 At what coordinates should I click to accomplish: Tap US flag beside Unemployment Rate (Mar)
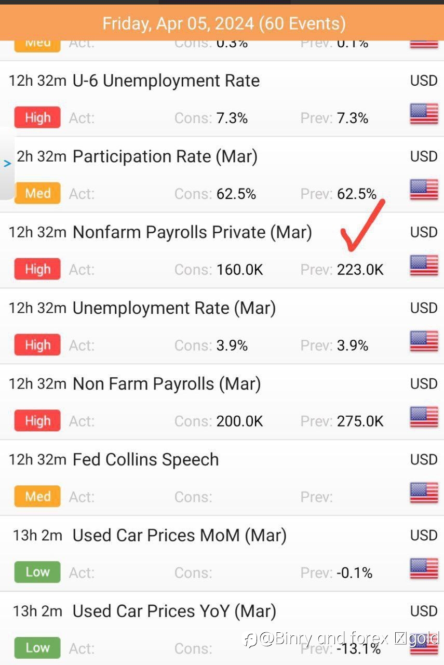coord(424,341)
